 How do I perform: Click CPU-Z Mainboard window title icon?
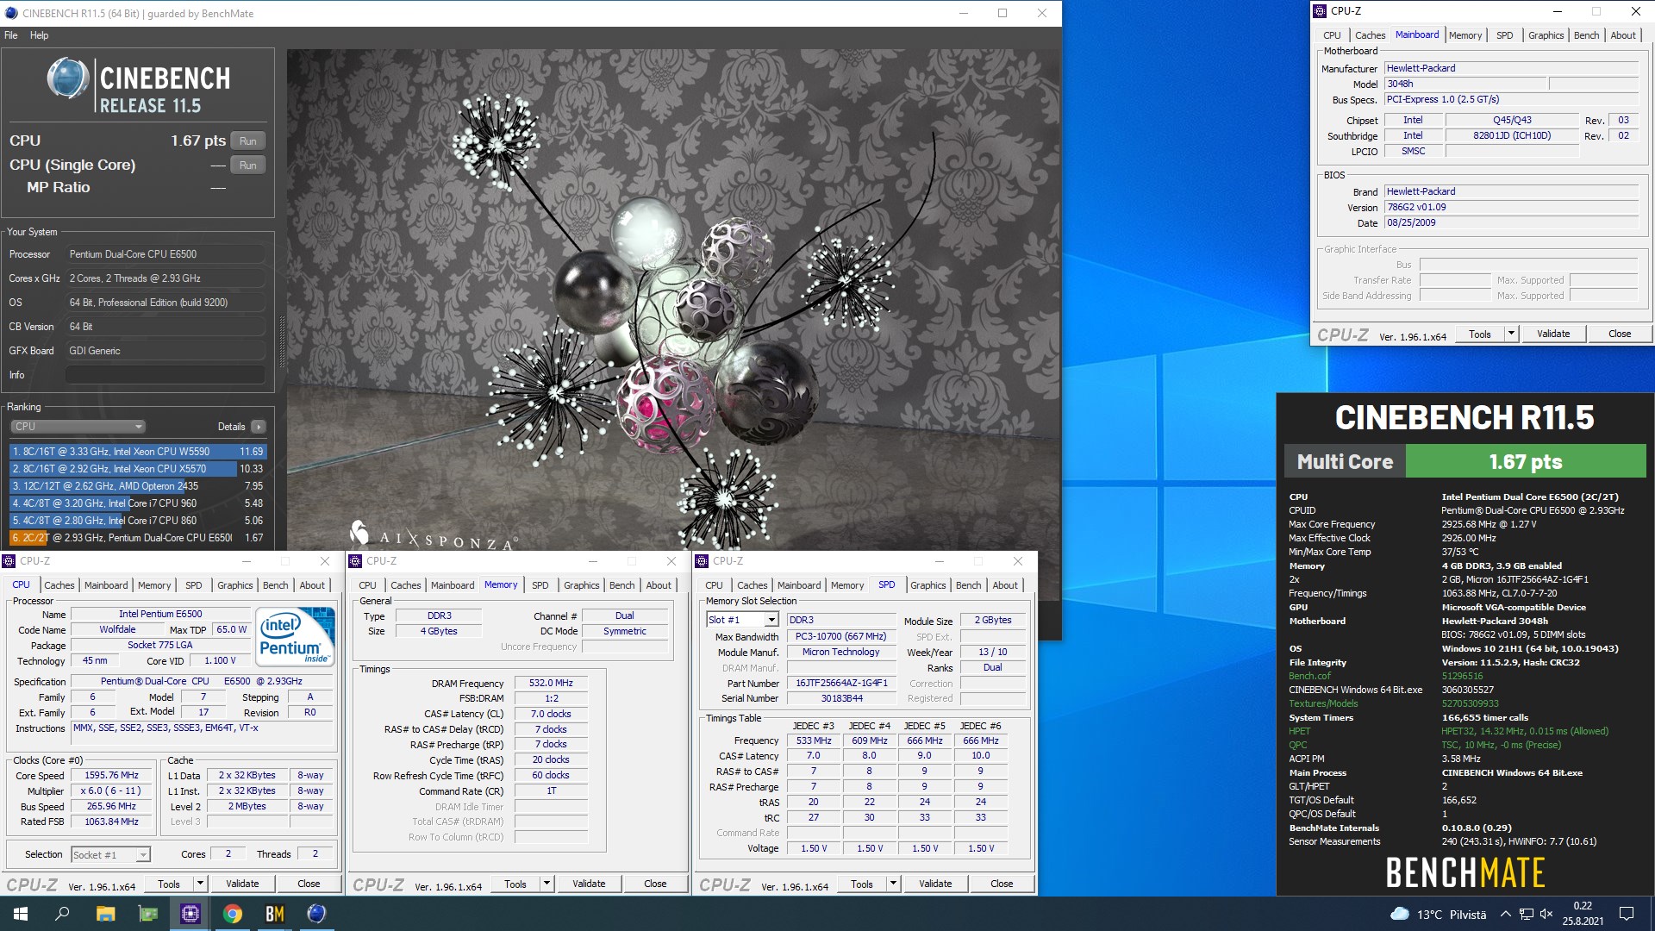click(x=1320, y=11)
